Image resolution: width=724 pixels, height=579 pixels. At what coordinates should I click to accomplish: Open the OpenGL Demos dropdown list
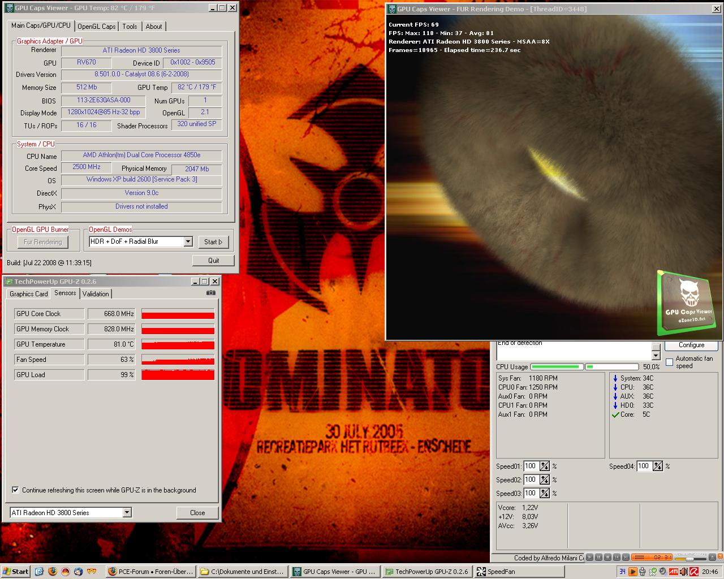pyautogui.click(x=188, y=242)
